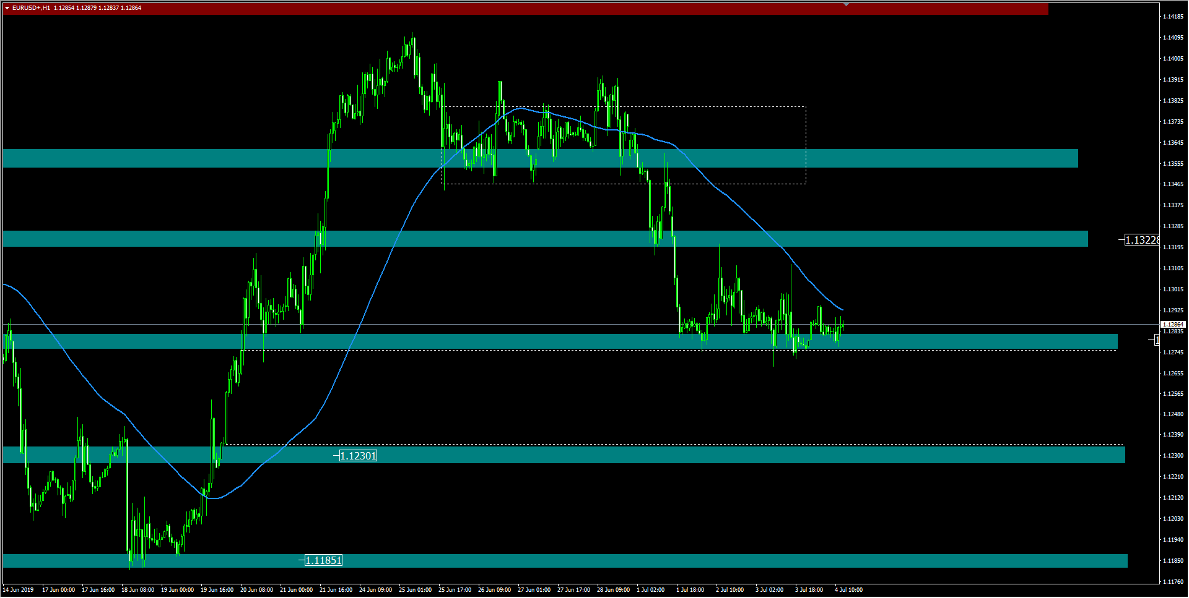
Task: Click the 4 Jul 10:00 time label
Action: point(848,590)
